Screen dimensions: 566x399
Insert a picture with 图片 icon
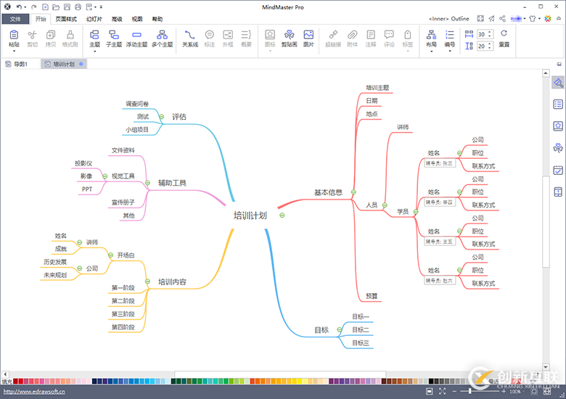(x=308, y=38)
